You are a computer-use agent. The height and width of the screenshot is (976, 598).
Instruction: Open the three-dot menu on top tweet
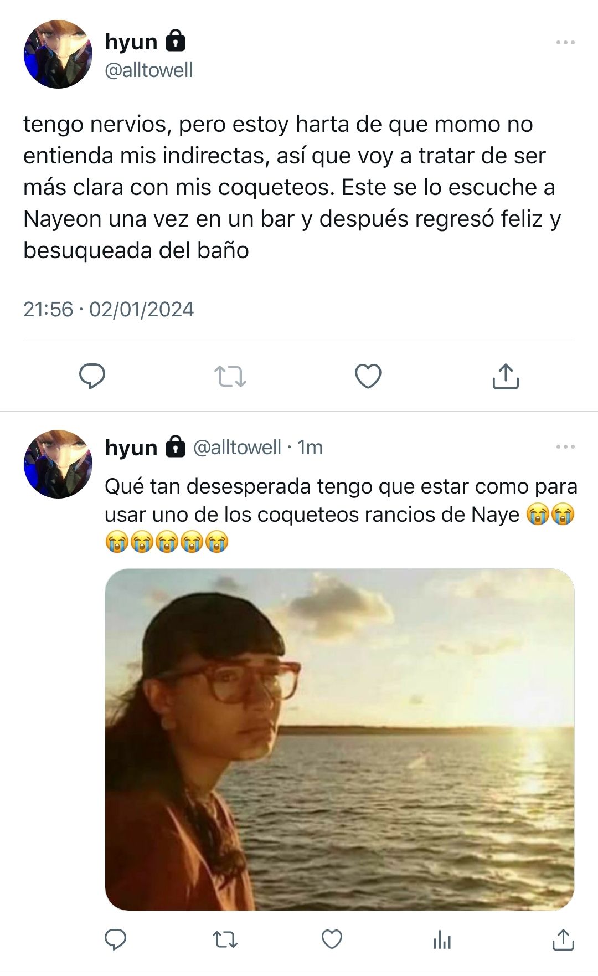[x=565, y=42]
